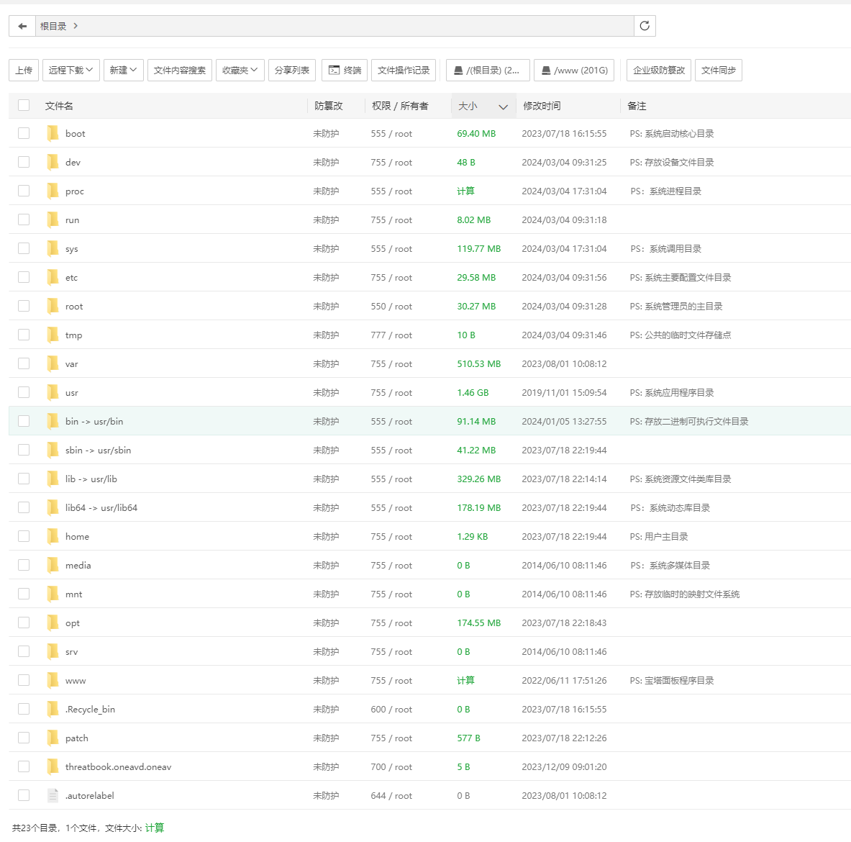Click the run folder icon
Image resolution: width=851 pixels, height=842 pixels.
click(x=53, y=220)
